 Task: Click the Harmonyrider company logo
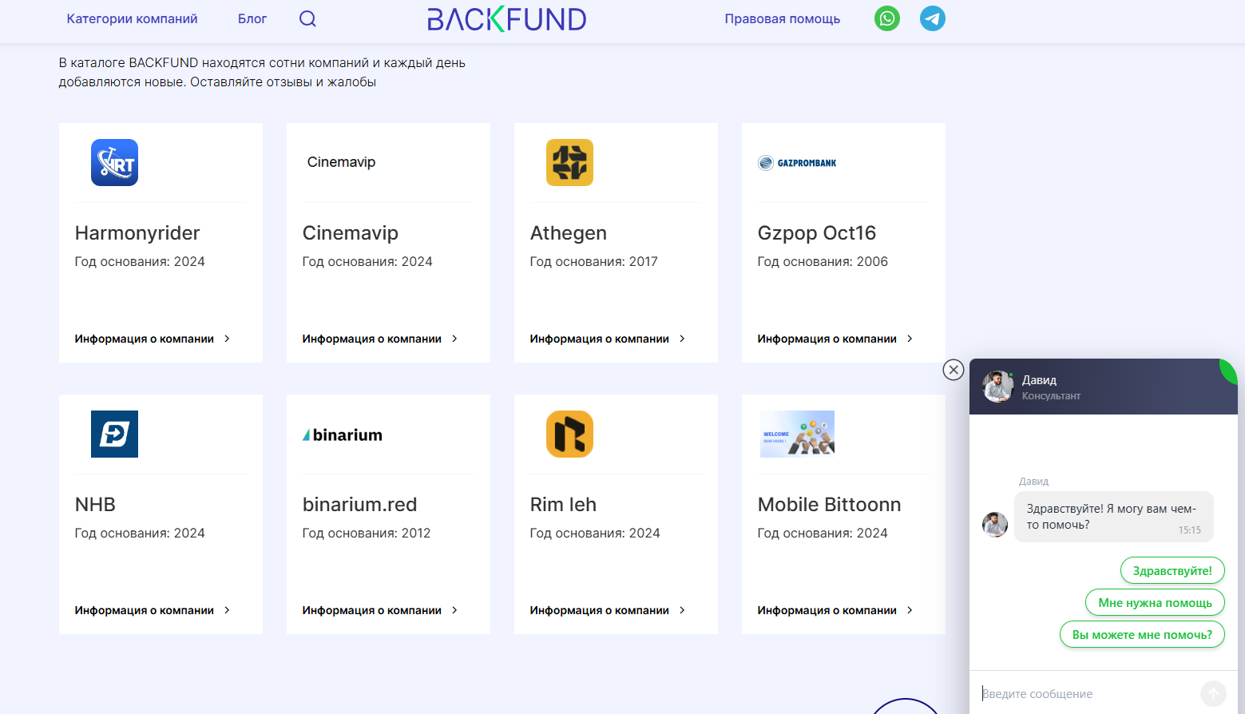point(114,162)
